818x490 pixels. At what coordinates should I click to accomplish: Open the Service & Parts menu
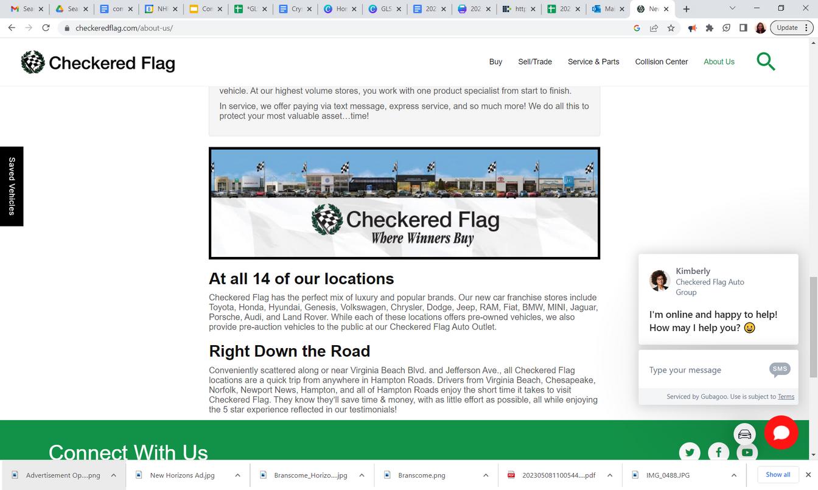click(593, 61)
